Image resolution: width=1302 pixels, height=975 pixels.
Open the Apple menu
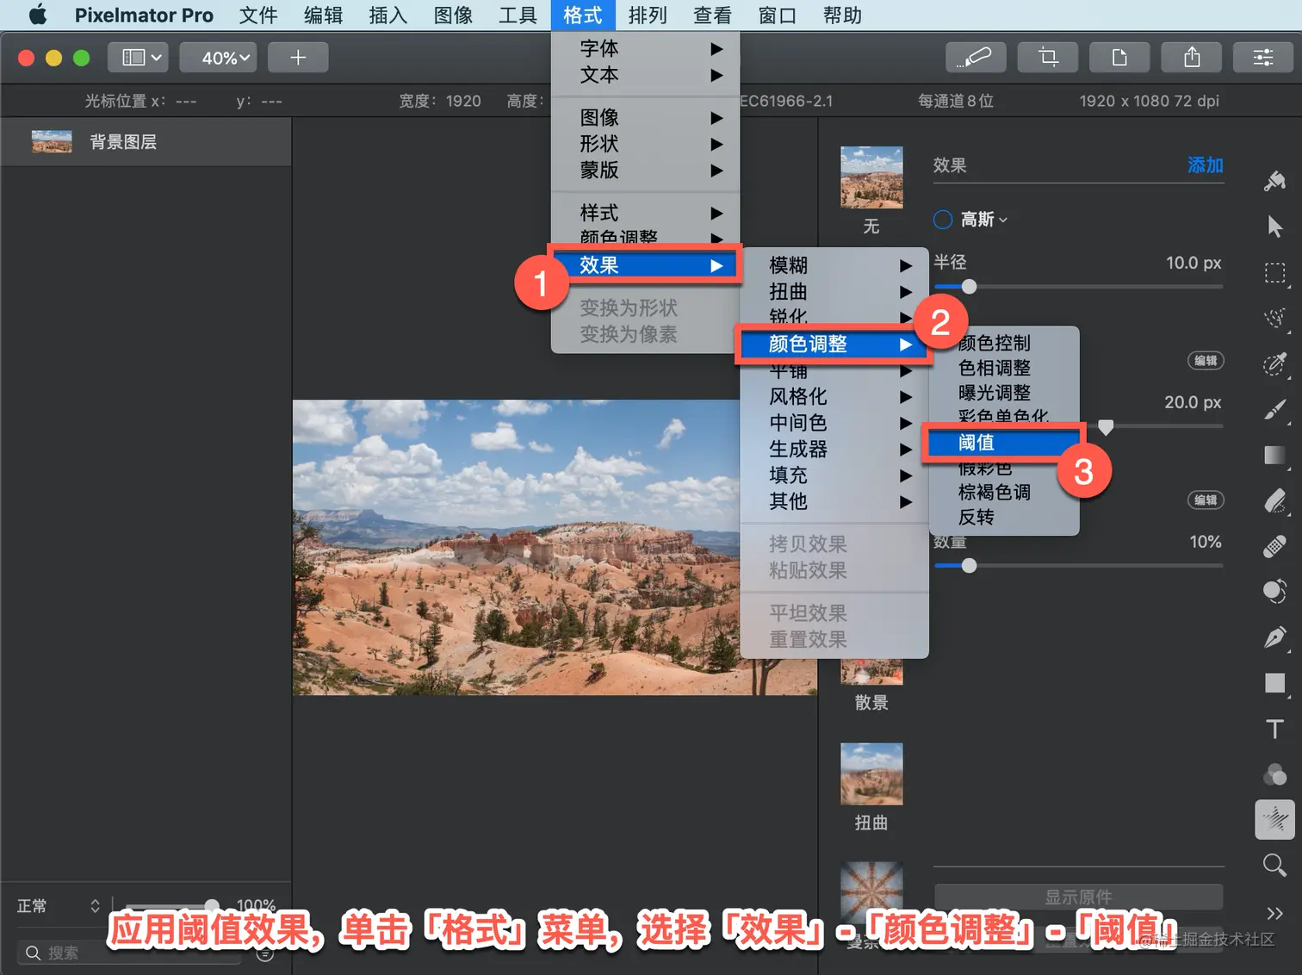(x=38, y=16)
